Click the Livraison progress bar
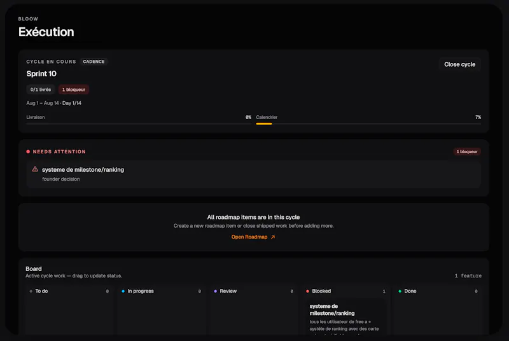This screenshot has width=509, height=341. [139, 123]
